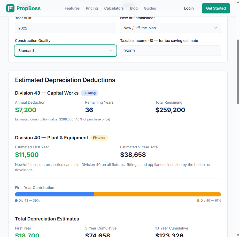
Task: Open the Calculators menu
Action: coord(114,8)
